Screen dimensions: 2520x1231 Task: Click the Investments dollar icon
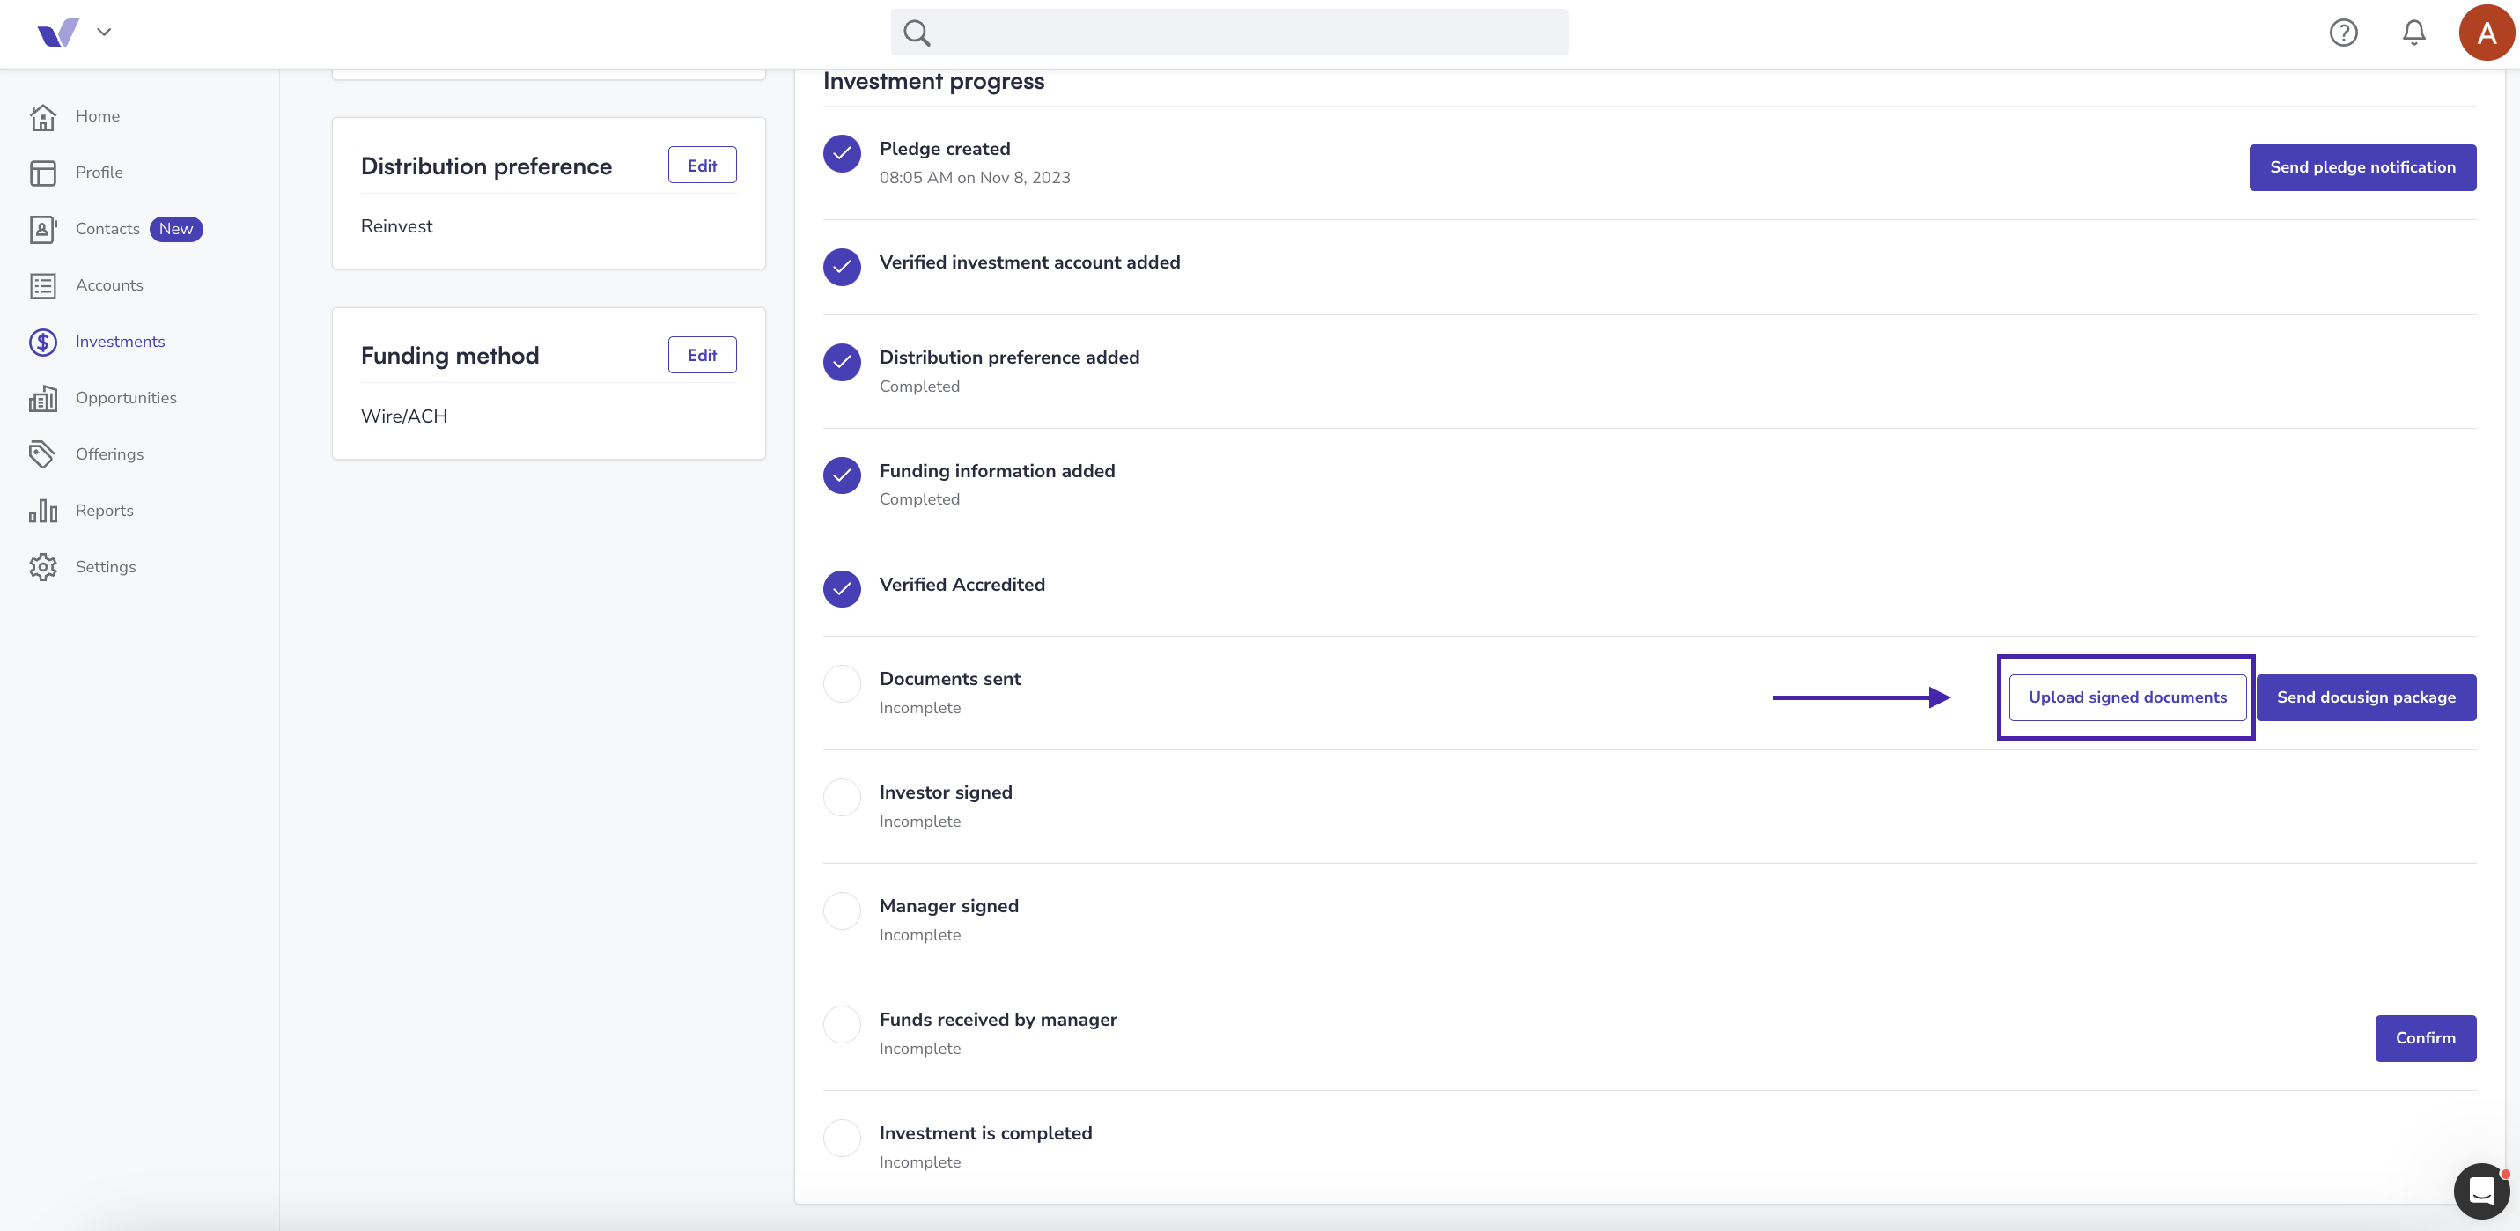pos(43,342)
